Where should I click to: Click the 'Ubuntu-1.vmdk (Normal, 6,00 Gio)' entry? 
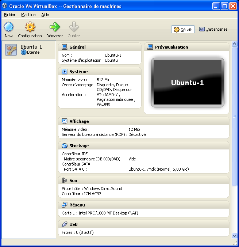click(x=159, y=169)
